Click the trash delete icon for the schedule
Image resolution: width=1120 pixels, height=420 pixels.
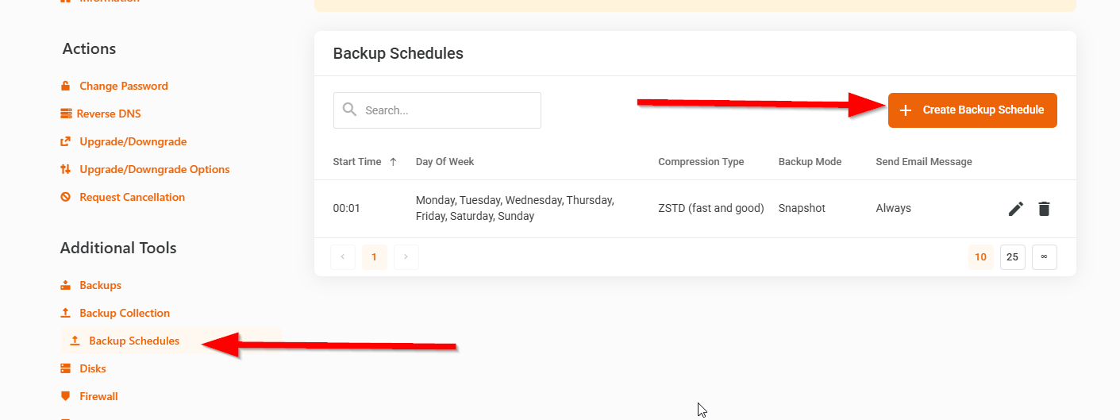[x=1044, y=209]
